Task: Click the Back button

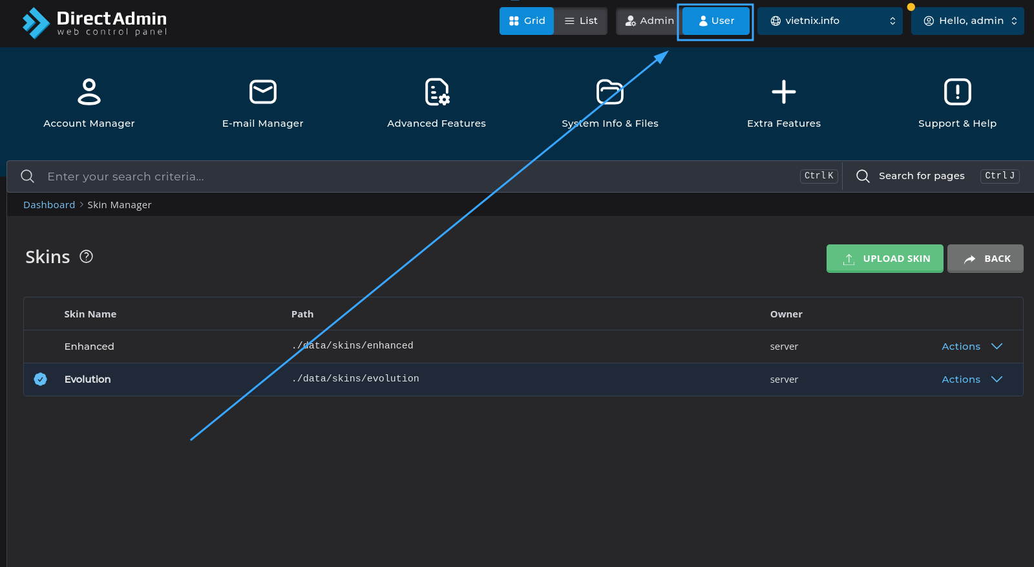Action: click(x=986, y=259)
